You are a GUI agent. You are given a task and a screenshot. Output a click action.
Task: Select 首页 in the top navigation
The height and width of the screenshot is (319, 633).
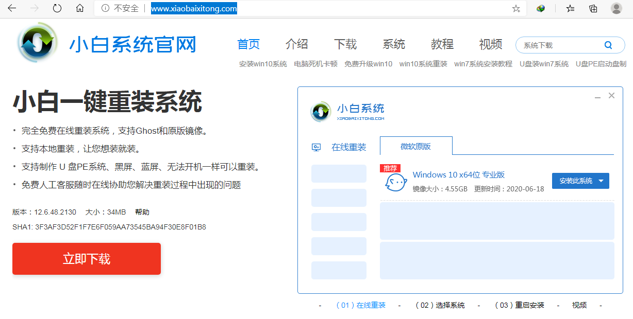pos(248,45)
